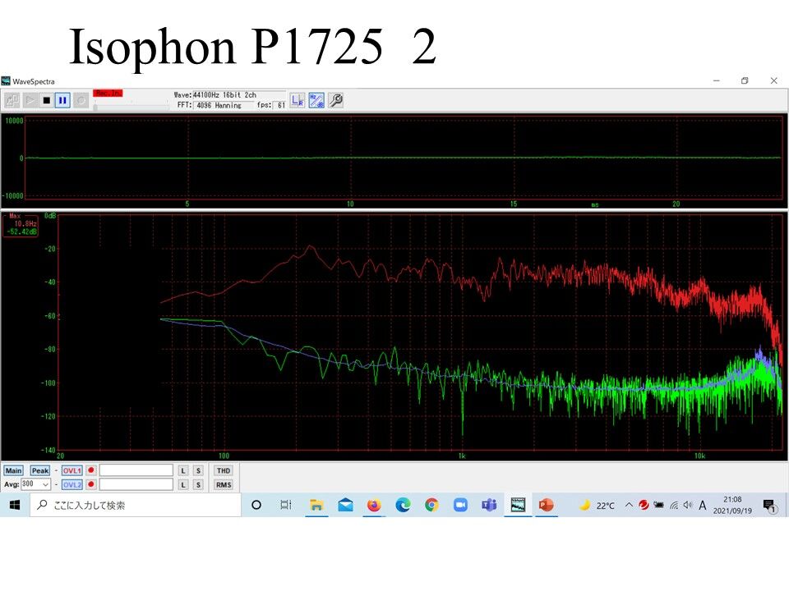Click the OVL1 name input field
789x591 pixels.
click(136, 470)
